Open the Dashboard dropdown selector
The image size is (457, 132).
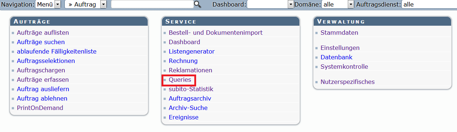[x=270, y=4]
